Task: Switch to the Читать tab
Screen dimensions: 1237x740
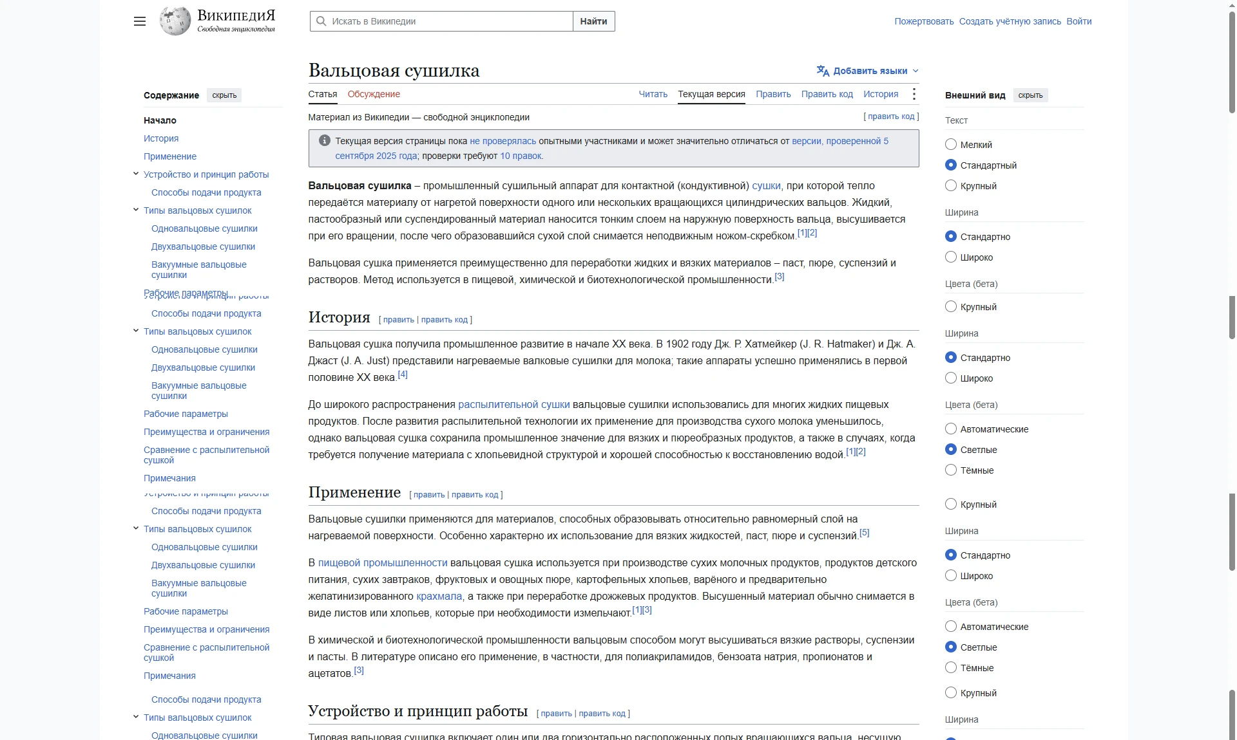Action: click(653, 94)
